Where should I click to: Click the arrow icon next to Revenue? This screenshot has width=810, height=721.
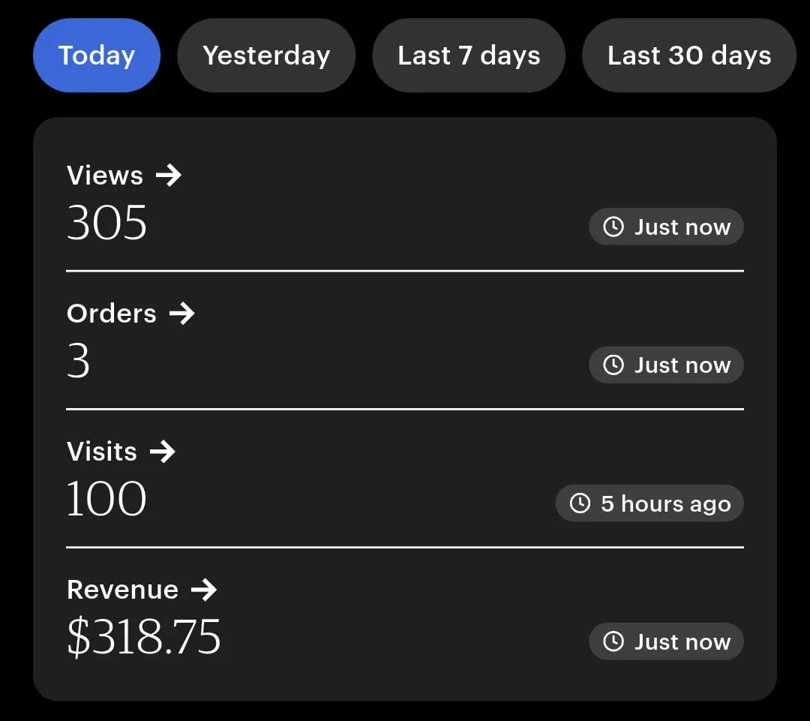[203, 590]
